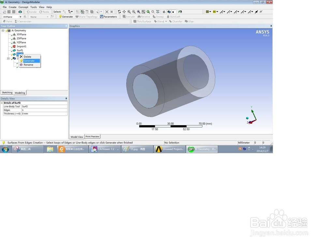Screen dimensions: 326x244
Task: Open the XYPlane active plane dropdown
Action: [x=20, y=17]
